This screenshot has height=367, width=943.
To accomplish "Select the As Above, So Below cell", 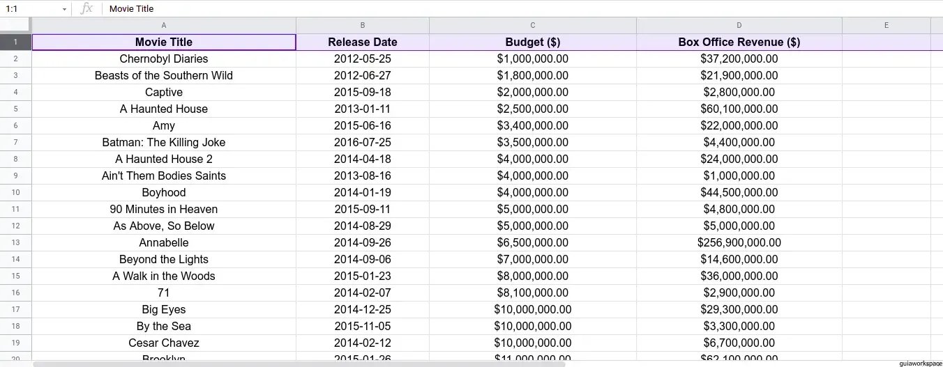I will pos(164,226).
